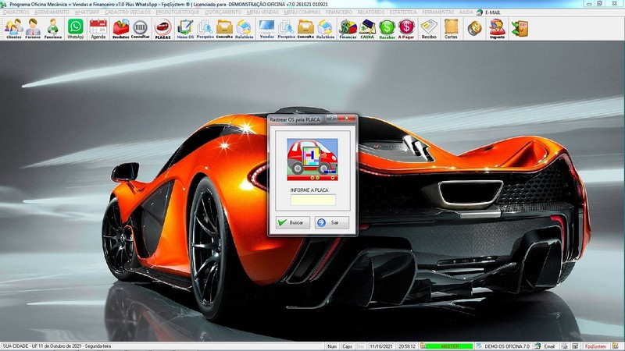Image resolution: width=625 pixels, height=351 pixels.
Task: Open the CAIXA cash register icon
Action: click(367, 29)
